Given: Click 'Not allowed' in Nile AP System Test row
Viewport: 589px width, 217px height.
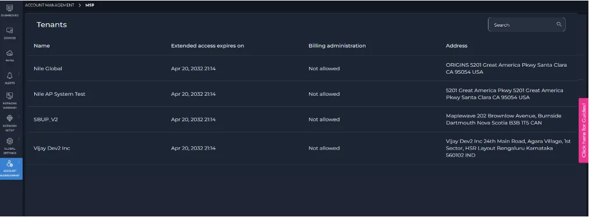Looking at the screenshot, I should point(324,94).
